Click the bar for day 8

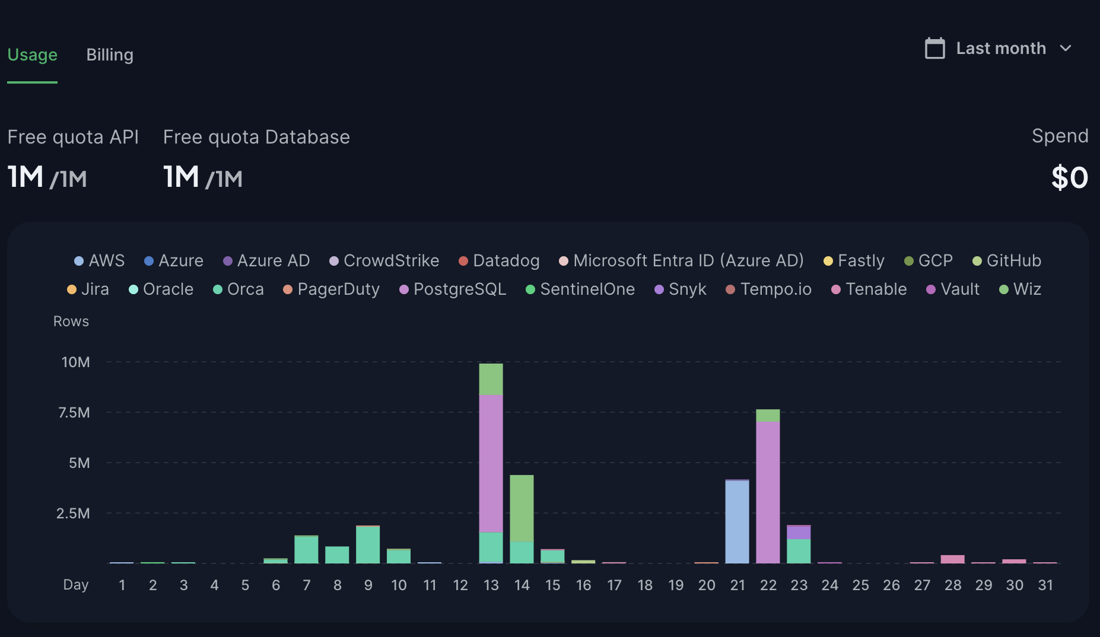[337, 555]
